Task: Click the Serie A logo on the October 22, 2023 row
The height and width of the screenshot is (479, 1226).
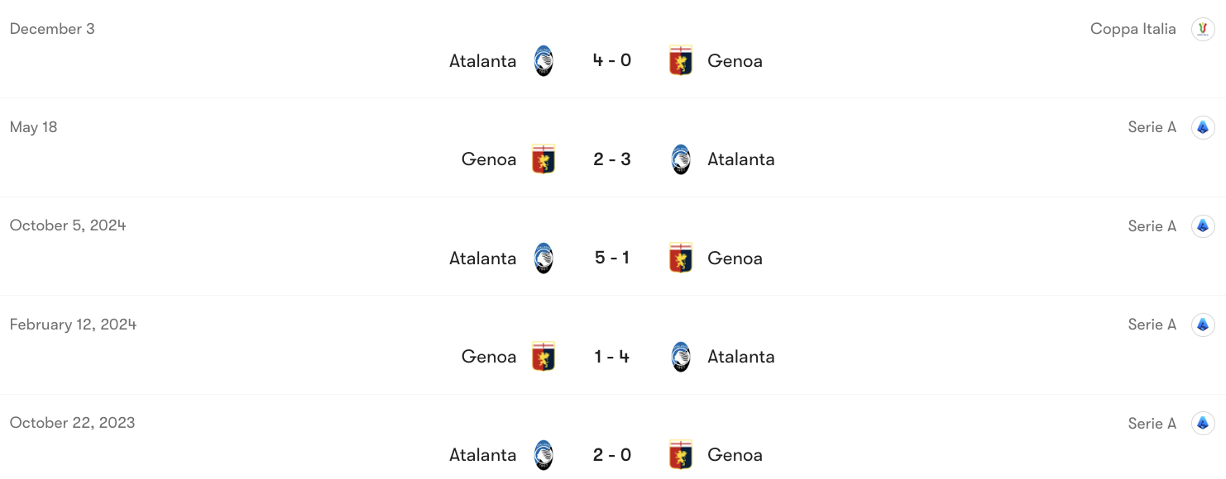Action: point(1204,423)
